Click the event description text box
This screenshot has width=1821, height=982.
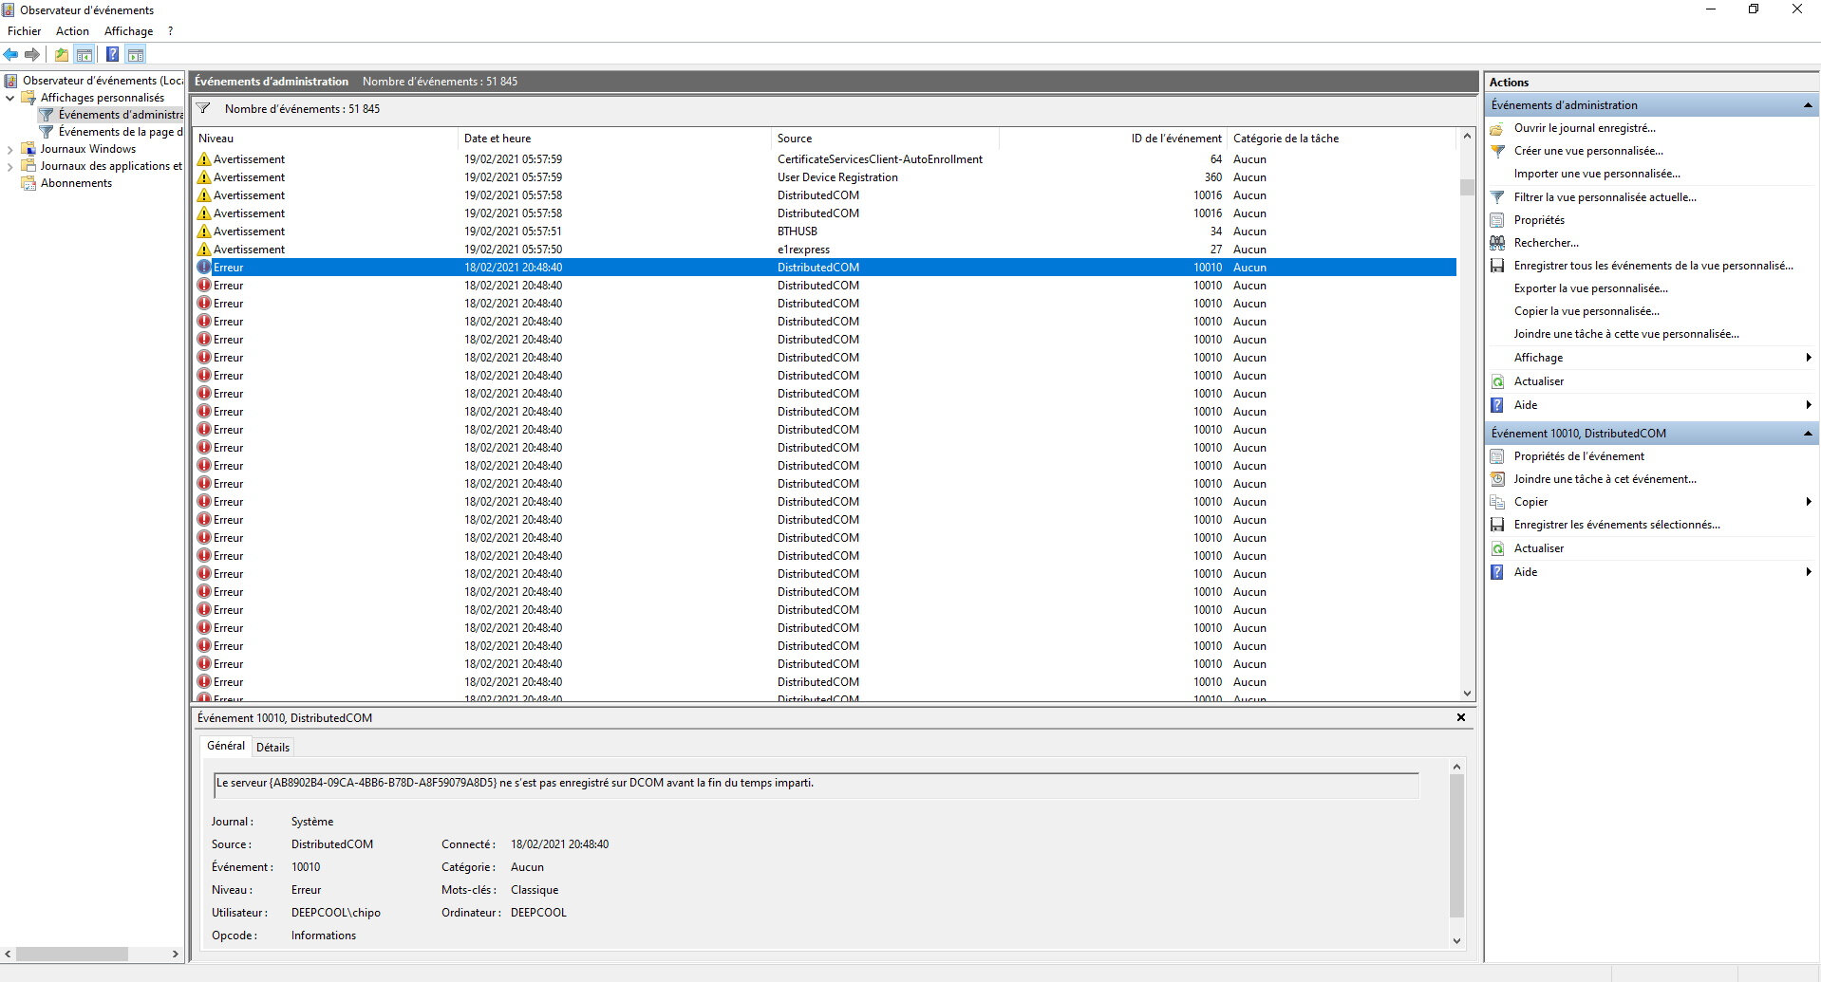[x=816, y=785]
